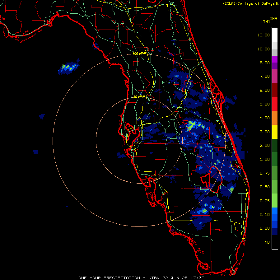Click the 5.00 legend value
The height and width of the screenshot is (280, 280).
coord(265,104)
